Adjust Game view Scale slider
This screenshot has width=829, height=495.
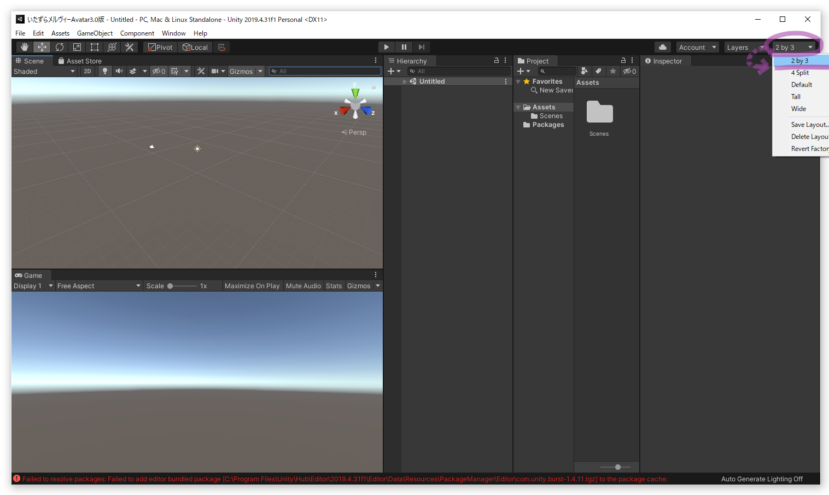pyautogui.click(x=182, y=286)
